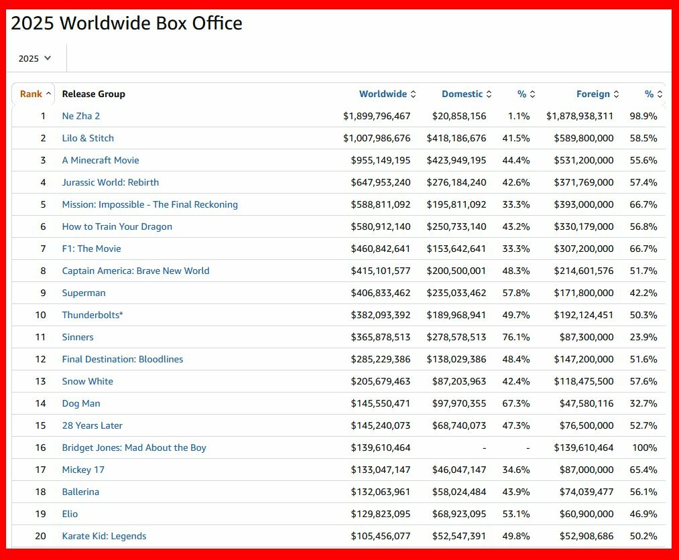679x560 pixels.
Task: Sort by Foreign column
Action: pos(598,94)
